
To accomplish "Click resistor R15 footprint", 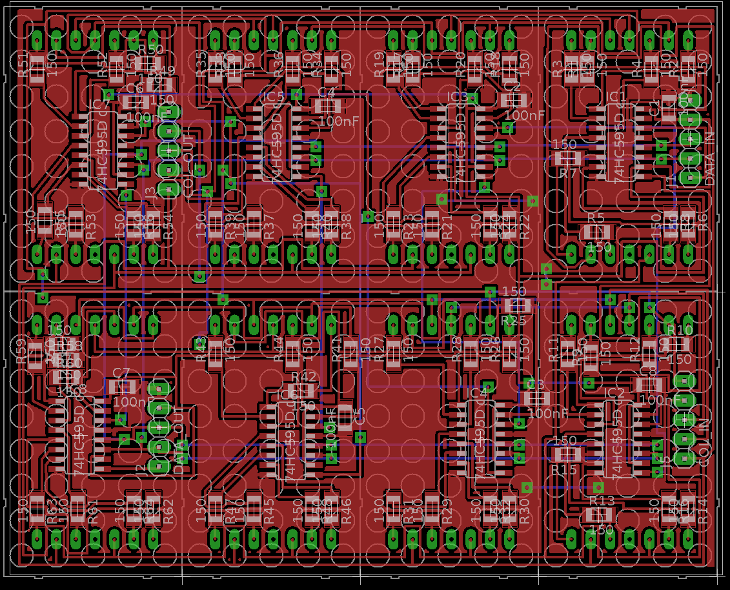I will 565,455.
